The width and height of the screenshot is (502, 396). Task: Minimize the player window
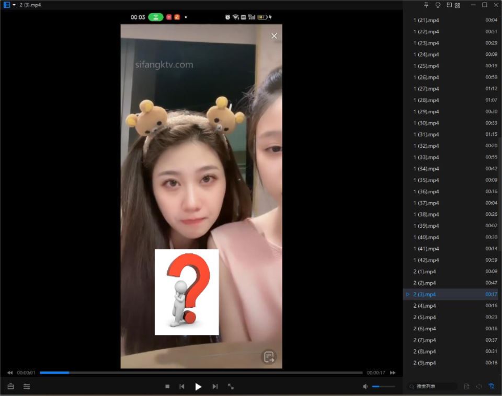(x=473, y=5)
